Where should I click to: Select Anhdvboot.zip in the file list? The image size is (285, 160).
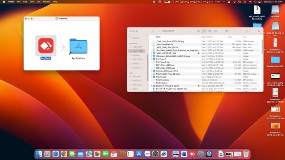206,80
